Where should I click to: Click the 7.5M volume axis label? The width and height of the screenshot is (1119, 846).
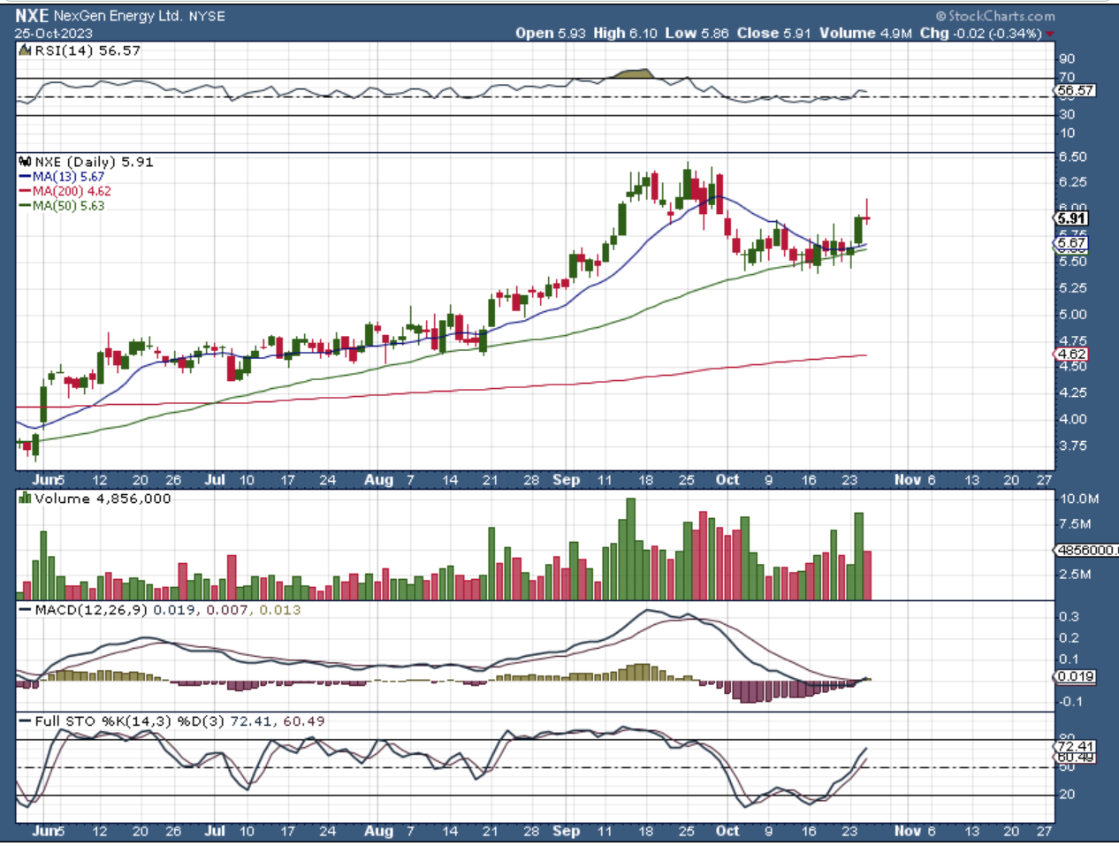coord(1076,524)
